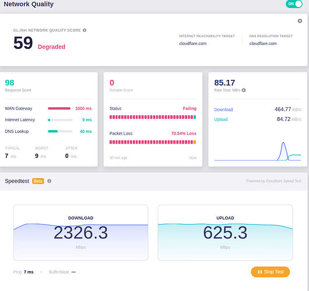Click cloudflare.com under Internet Reachability Target
309x291 pixels.
pos(193,43)
